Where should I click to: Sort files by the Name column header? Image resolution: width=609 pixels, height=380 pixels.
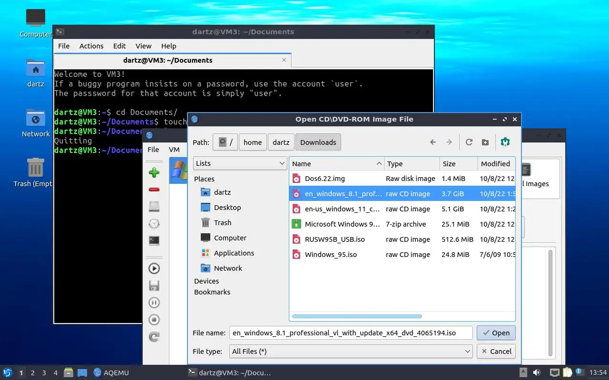[336, 163]
